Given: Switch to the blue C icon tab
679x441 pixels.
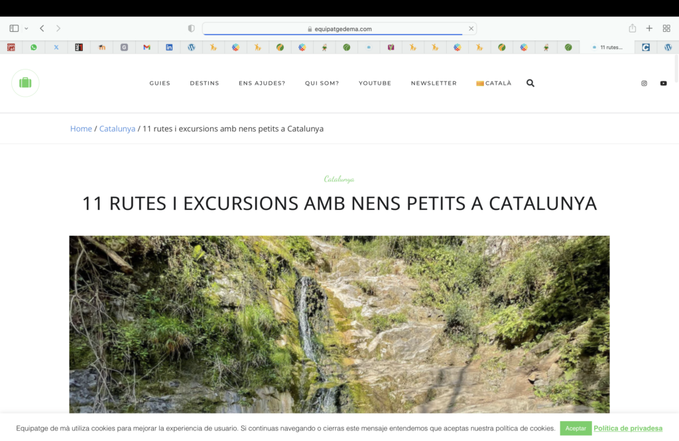Looking at the screenshot, I should [646, 48].
